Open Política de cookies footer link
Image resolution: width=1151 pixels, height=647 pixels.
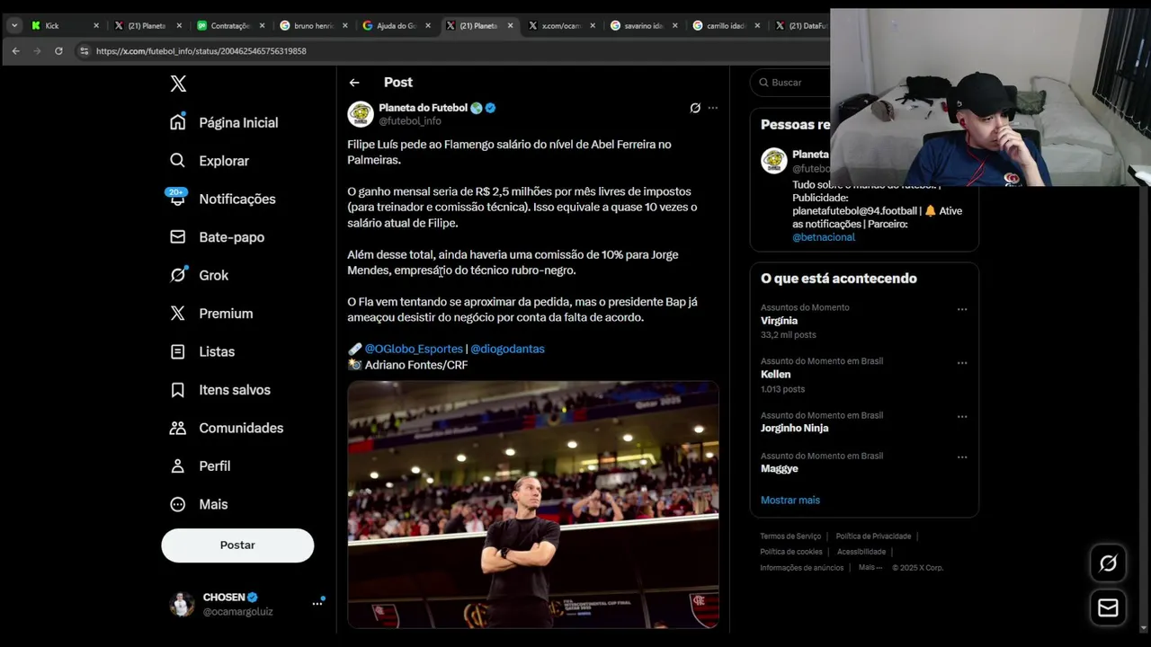point(791,552)
